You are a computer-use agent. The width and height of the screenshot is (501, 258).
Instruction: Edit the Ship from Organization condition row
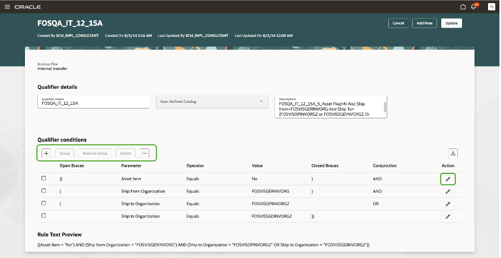(448, 192)
